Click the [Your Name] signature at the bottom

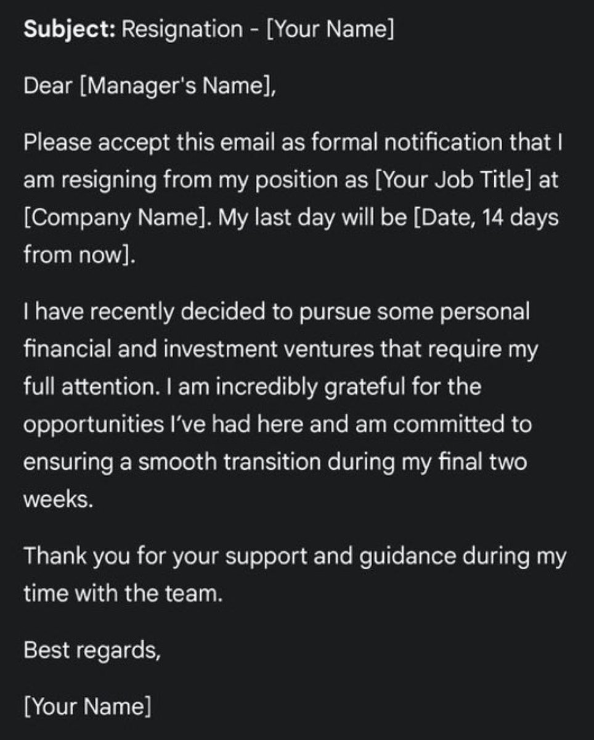point(87,707)
